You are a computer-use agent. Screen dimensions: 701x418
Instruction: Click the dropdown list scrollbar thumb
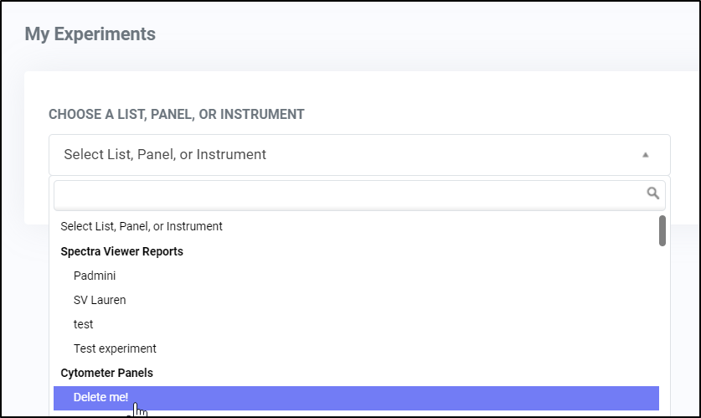click(662, 230)
